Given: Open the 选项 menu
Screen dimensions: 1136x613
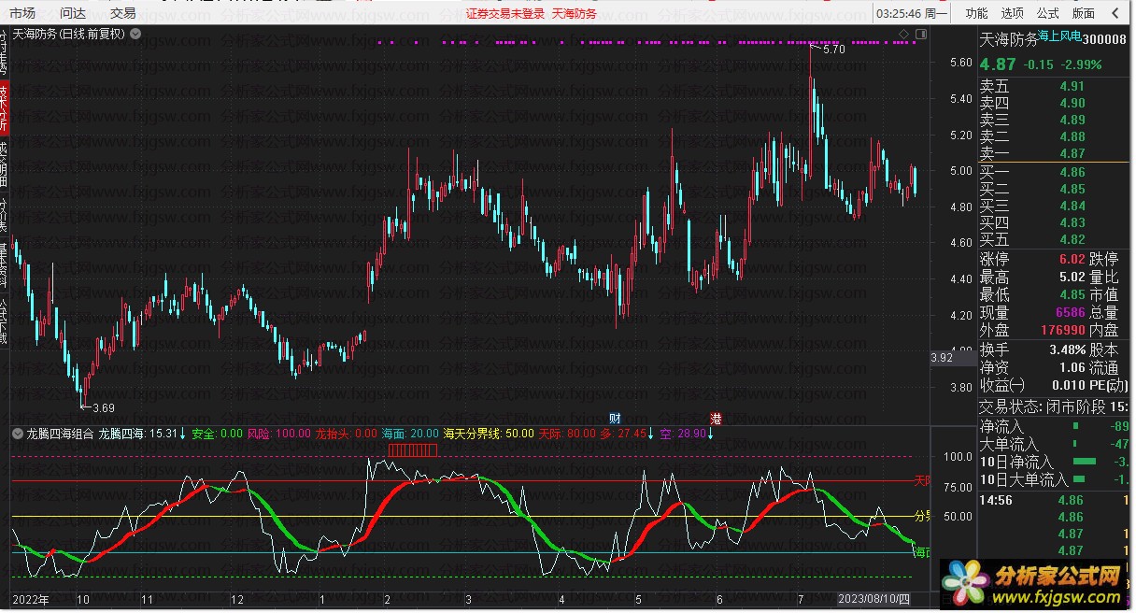Looking at the screenshot, I should click(x=1013, y=13).
